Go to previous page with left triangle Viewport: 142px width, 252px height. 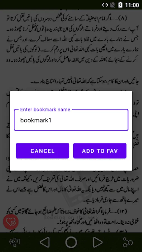pos(45,242)
